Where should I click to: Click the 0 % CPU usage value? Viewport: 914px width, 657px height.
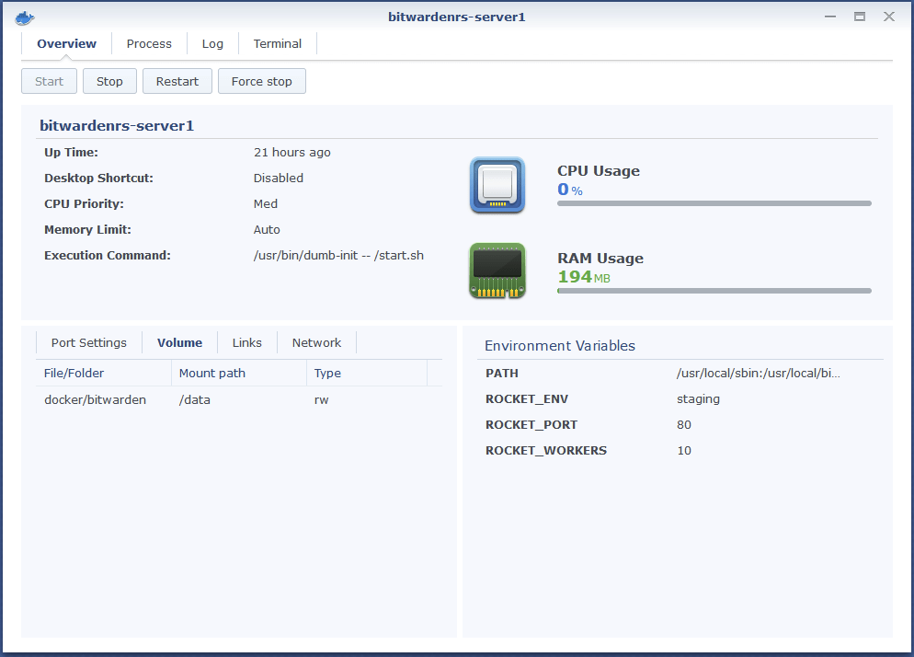tap(570, 190)
